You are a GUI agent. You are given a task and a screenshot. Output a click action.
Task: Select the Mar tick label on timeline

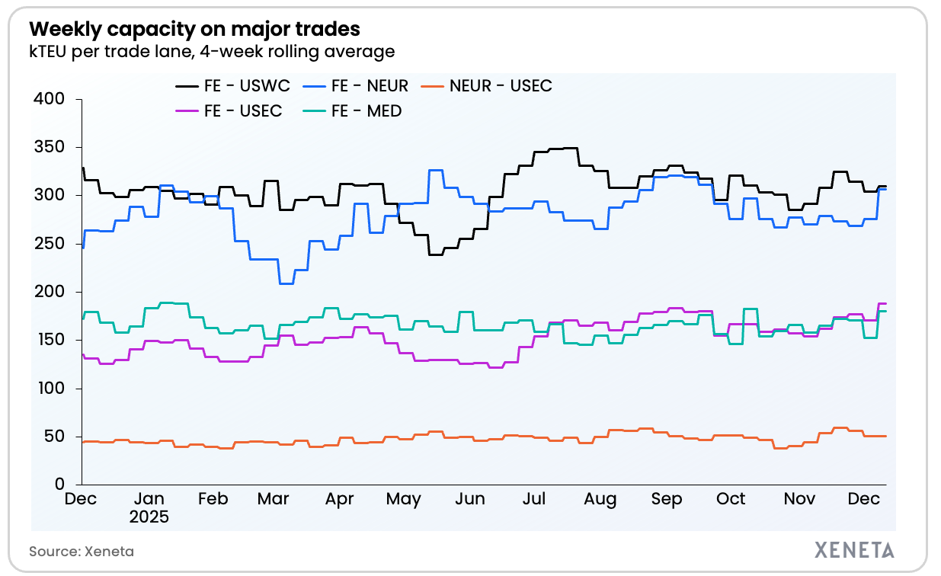273,499
